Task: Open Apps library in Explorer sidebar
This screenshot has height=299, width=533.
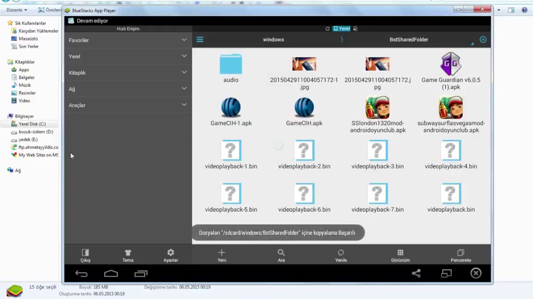Action: [20, 70]
